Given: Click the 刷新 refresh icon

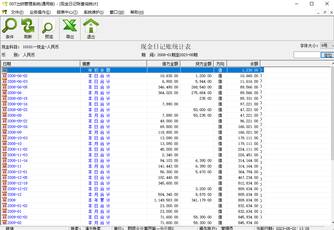Looking at the screenshot, I should [28, 28].
